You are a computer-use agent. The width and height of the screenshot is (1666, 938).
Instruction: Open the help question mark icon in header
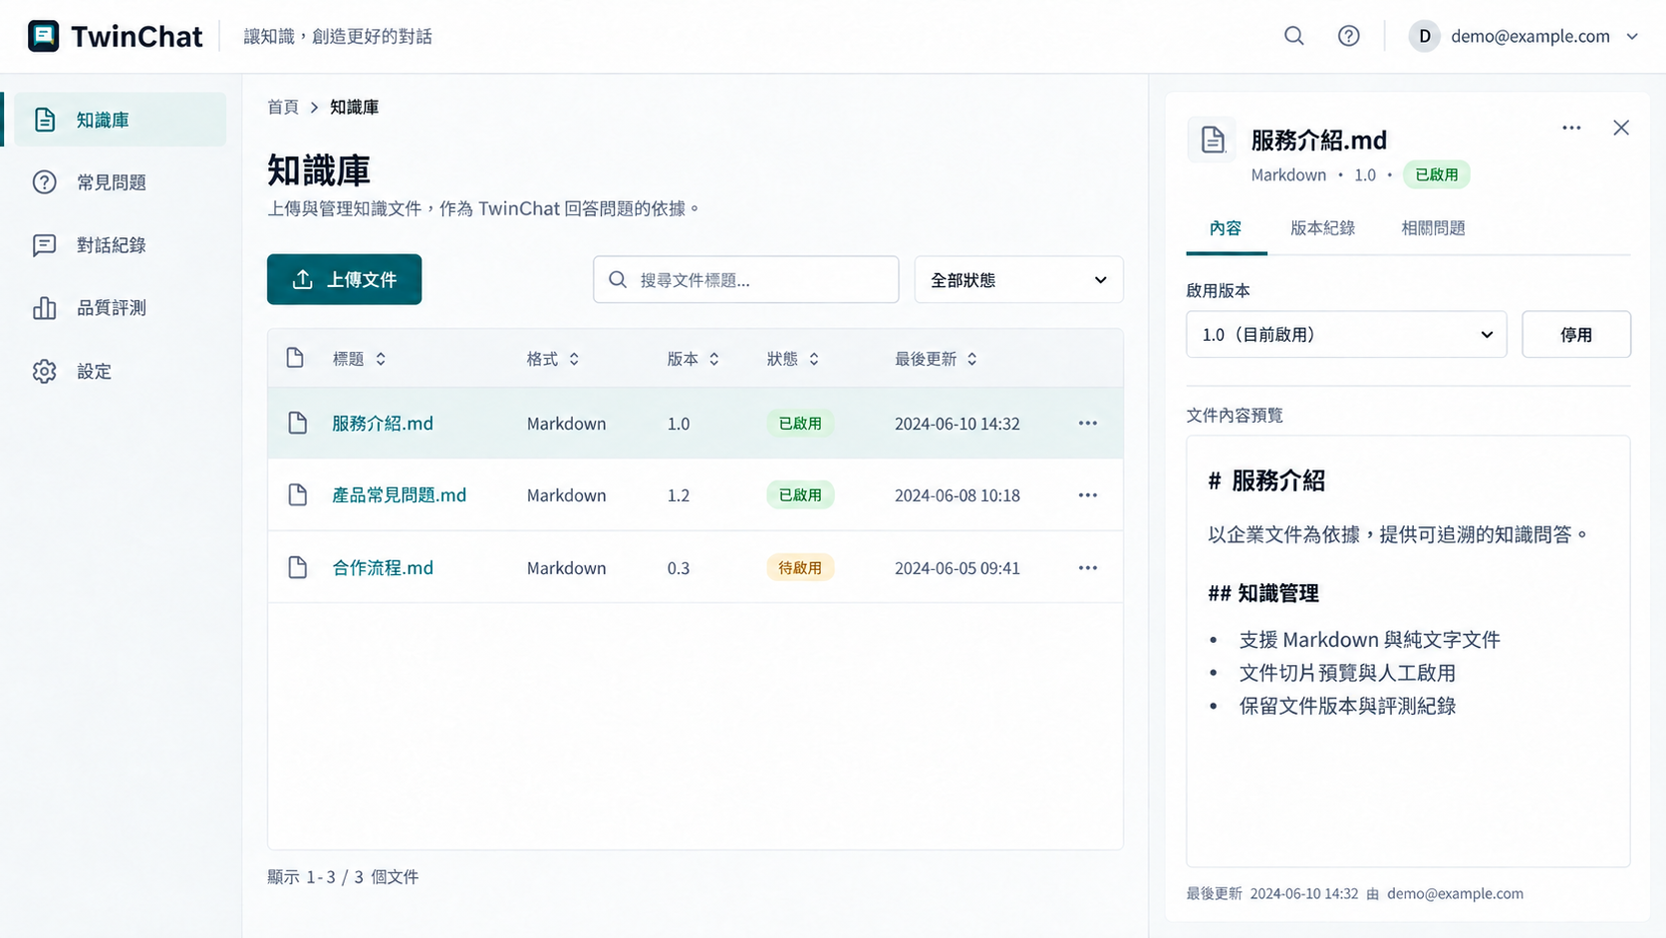1348,36
